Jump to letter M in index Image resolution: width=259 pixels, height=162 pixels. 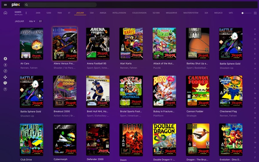(x=255, y=93)
